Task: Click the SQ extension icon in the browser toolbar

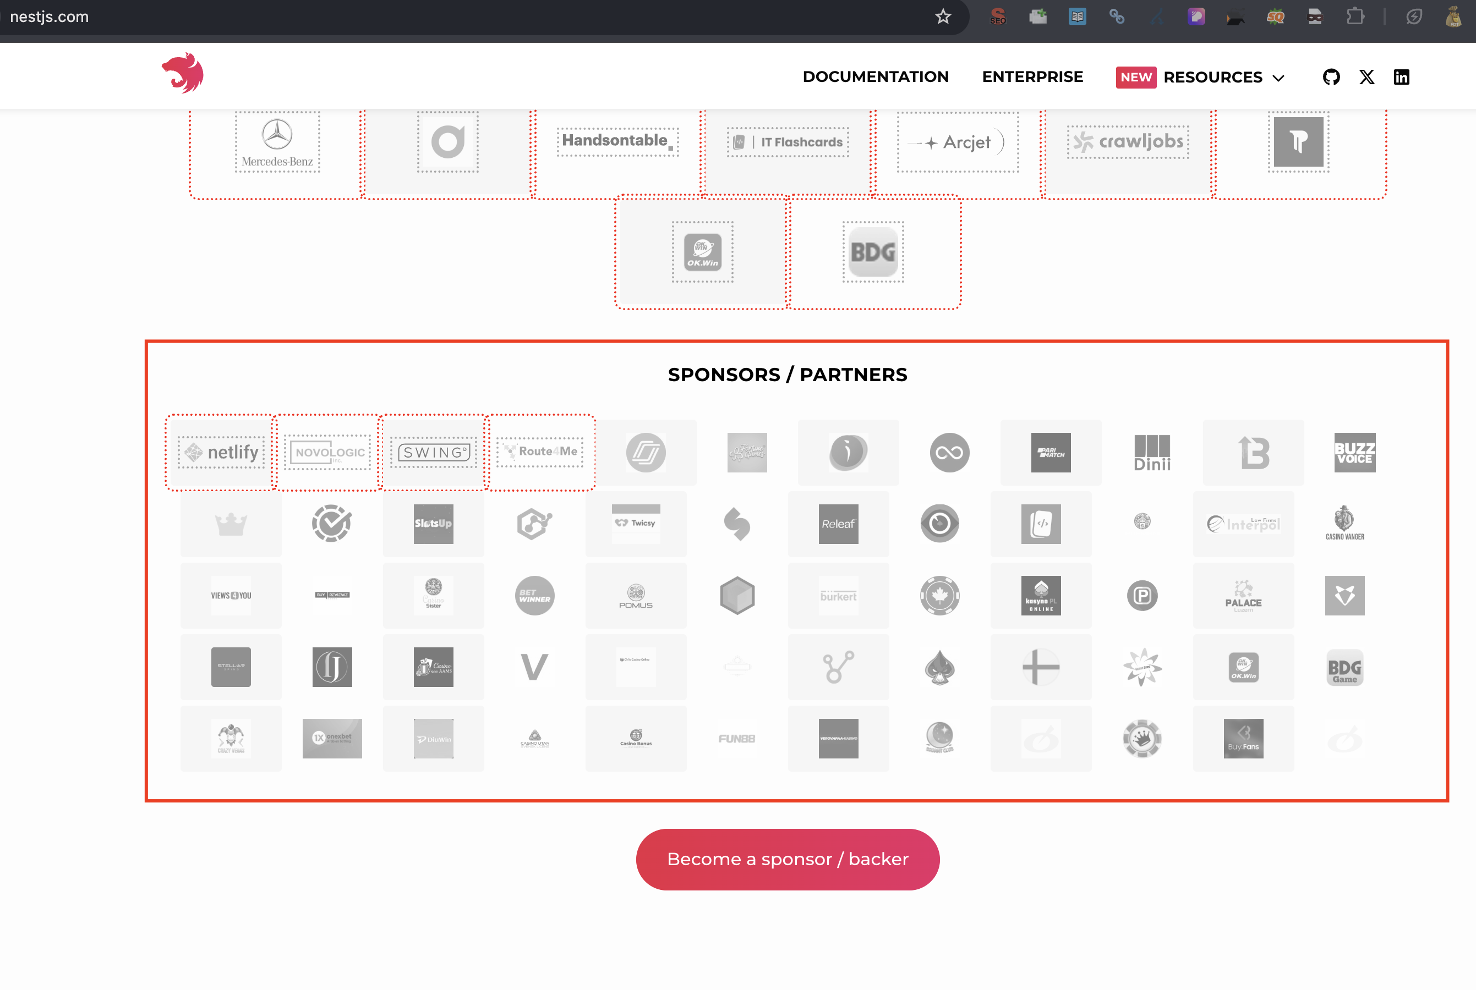Action: [1275, 16]
